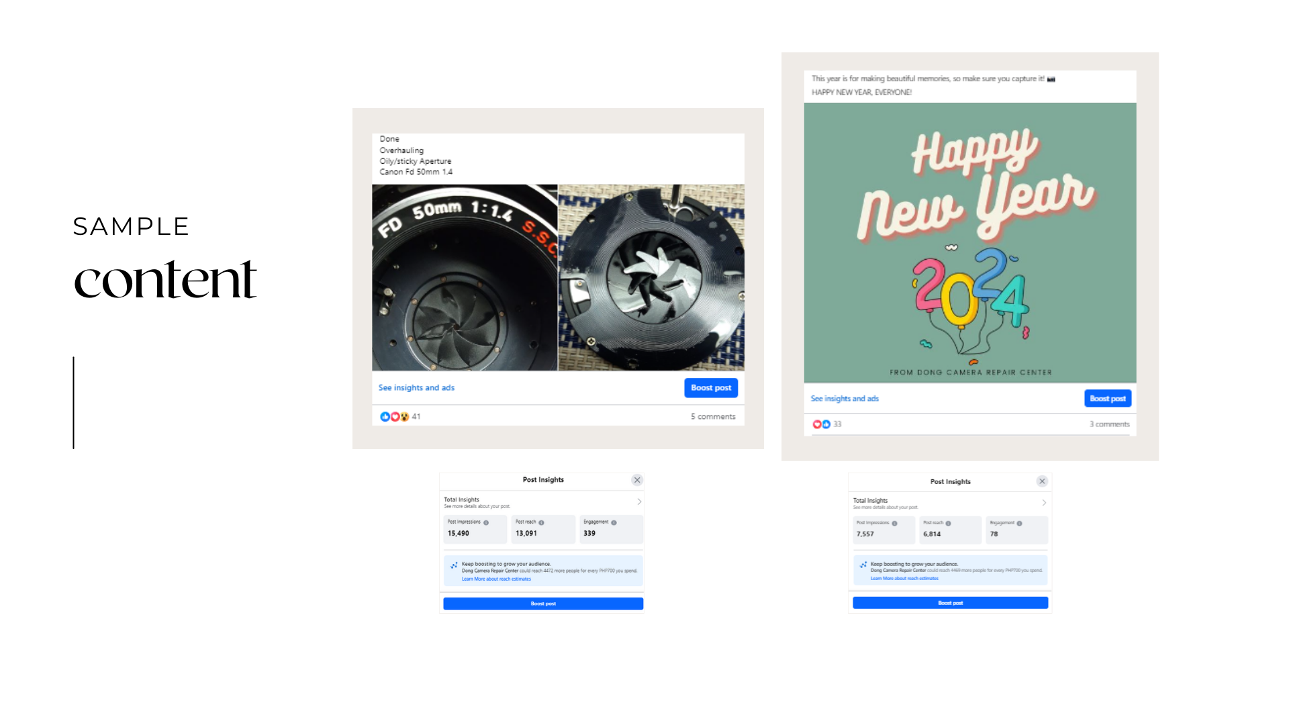The image size is (1289, 725).
Task: Click info icon beside Post Impressions 15,490
Action: tap(486, 522)
